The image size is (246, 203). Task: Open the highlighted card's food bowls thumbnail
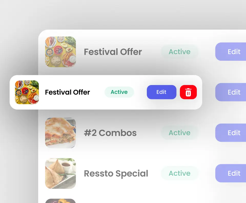tap(27, 92)
